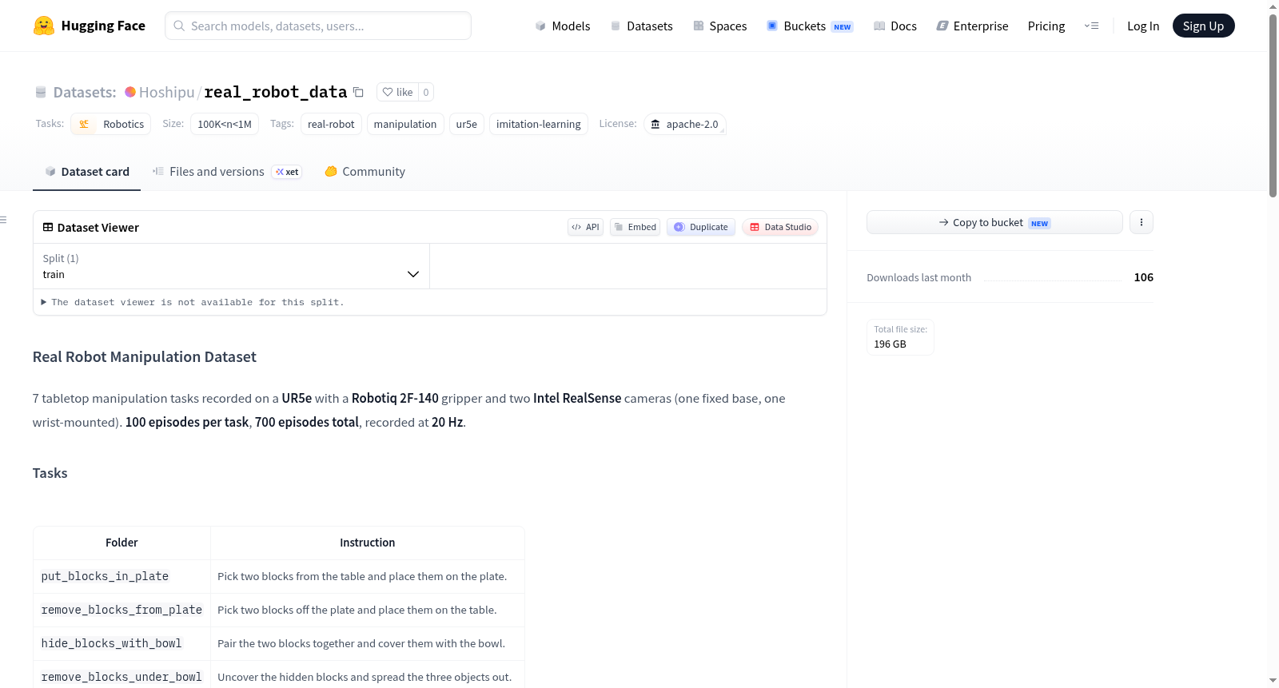Viewport: 1279px width, 688px height.
Task: Switch to the Community tab
Action: click(365, 172)
